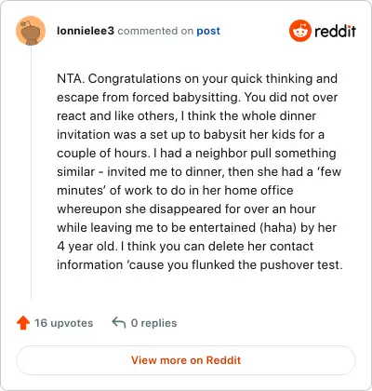Click the phrase "forced babysitting" in comment
Screen dimensions: 372x391
tap(186, 98)
